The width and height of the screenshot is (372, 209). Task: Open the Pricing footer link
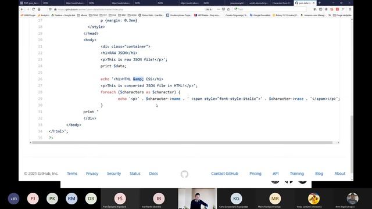coord(255,174)
